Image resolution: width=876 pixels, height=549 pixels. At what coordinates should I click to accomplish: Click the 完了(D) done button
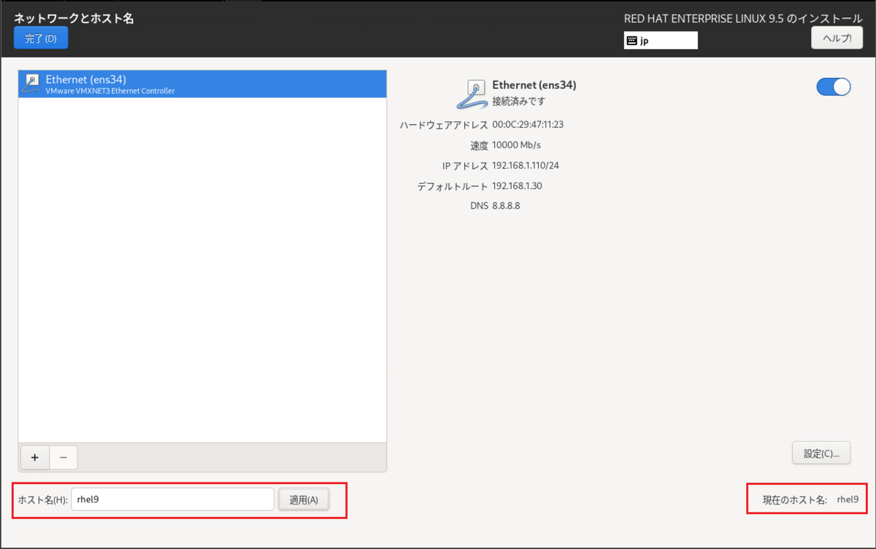(x=41, y=39)
